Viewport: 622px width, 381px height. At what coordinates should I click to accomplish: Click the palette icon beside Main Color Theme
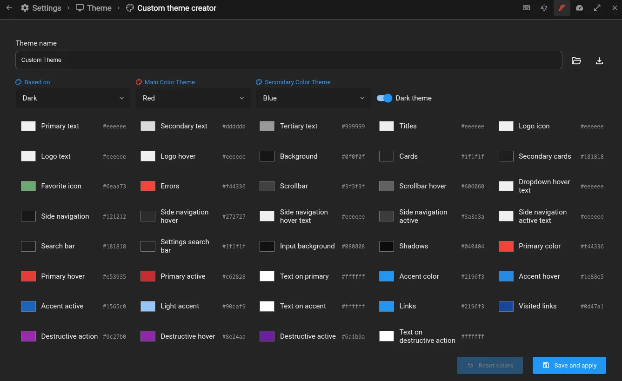coord(139,82)
